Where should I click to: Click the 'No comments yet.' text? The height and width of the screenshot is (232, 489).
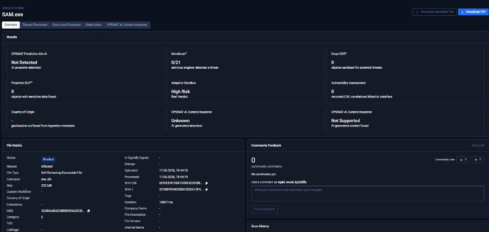[264, 174]
